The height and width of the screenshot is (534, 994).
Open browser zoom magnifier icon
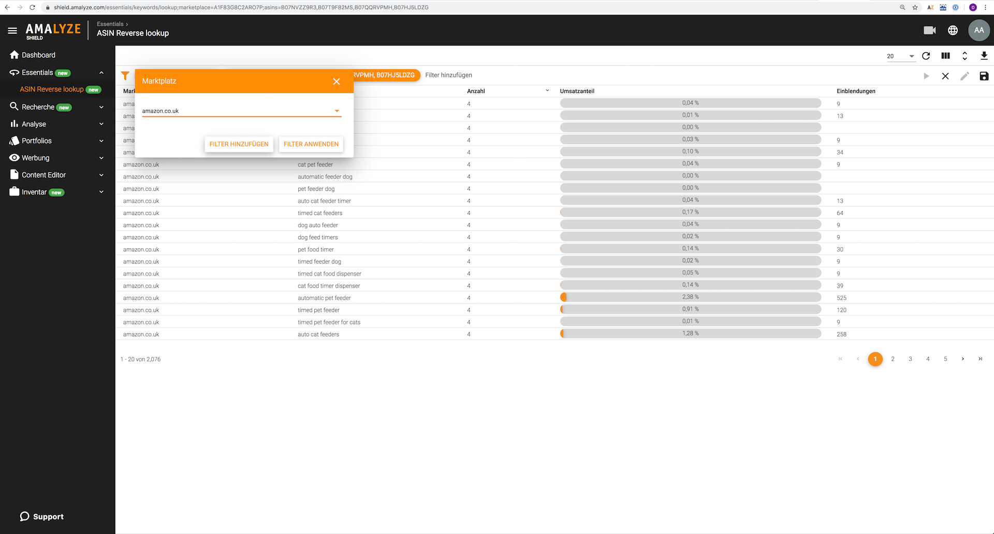click(902, 7)
